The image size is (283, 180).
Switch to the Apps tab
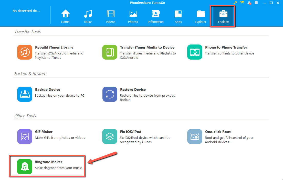178,17
